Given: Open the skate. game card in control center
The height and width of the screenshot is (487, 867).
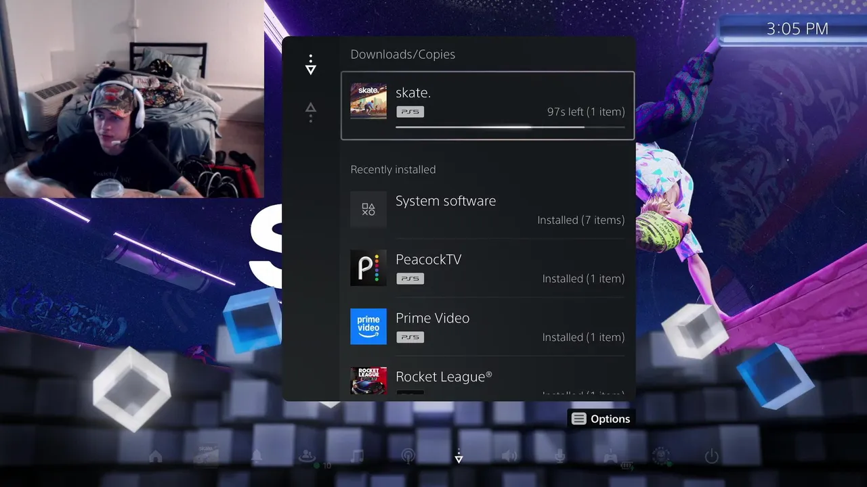Looking at the screenshot, I should coord(206,456).
